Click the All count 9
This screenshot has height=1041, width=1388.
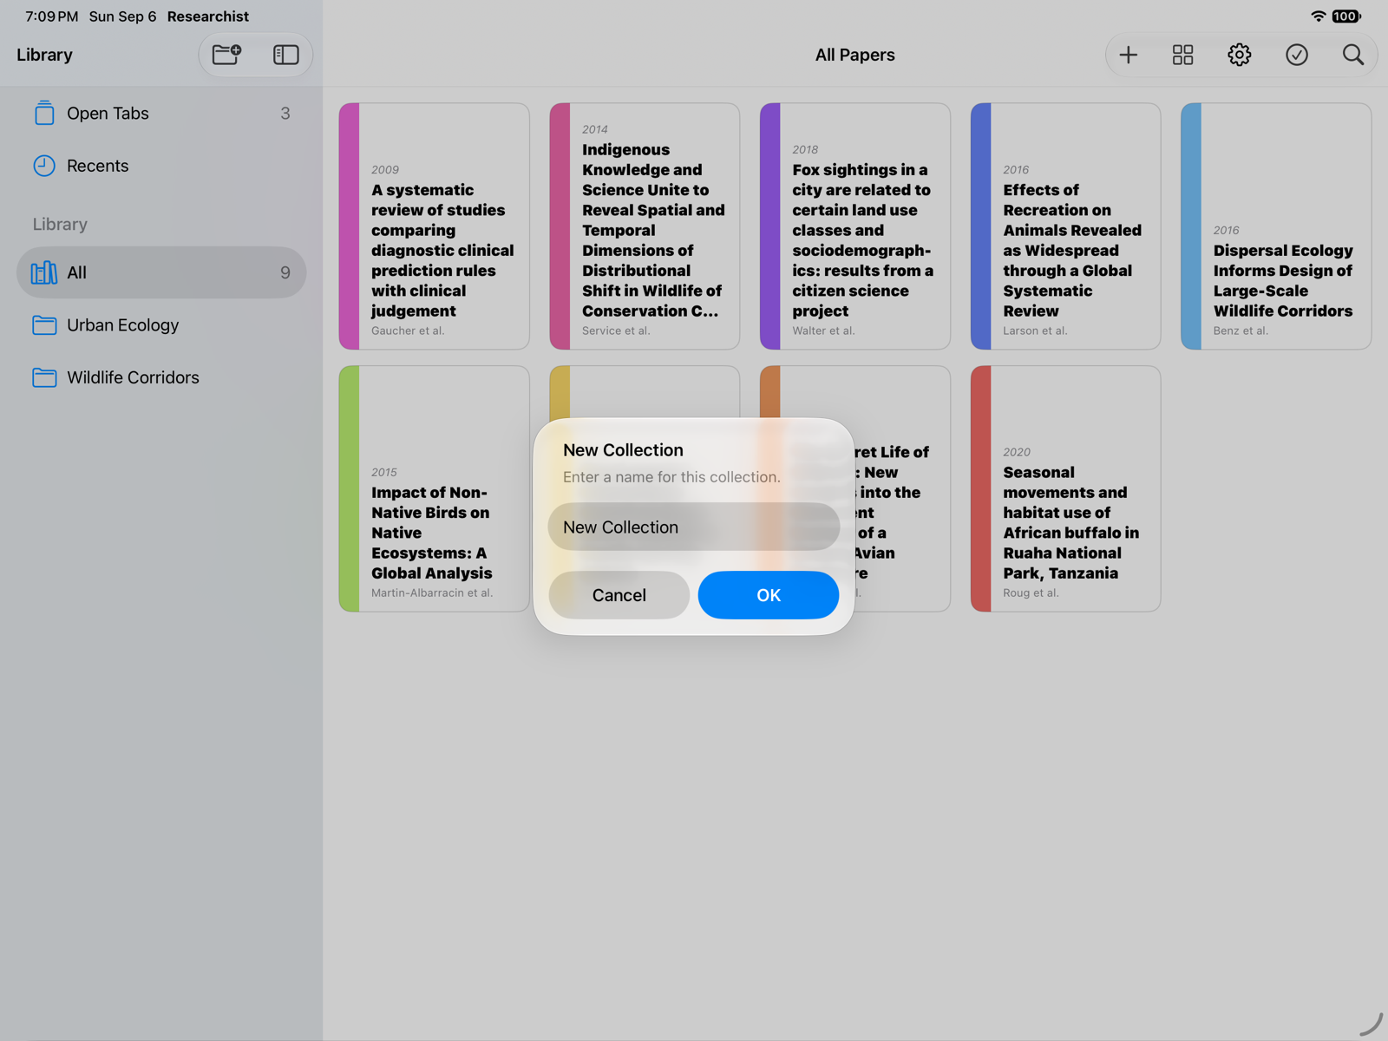pyautogui.click(x=285, y=272)
